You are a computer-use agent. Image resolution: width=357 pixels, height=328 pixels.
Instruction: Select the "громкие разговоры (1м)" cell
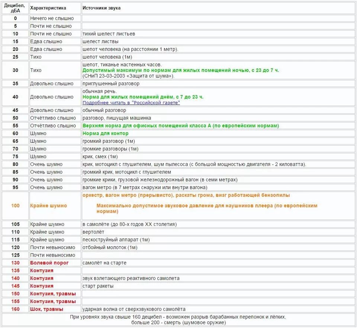tap(218, 149)
